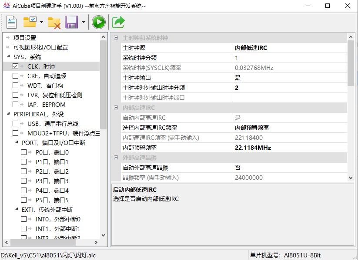Collapse the SYS 系统 tree node
The height and width of the screenshot is (260, 358).
pyautogui.click(x=8, y=57)
